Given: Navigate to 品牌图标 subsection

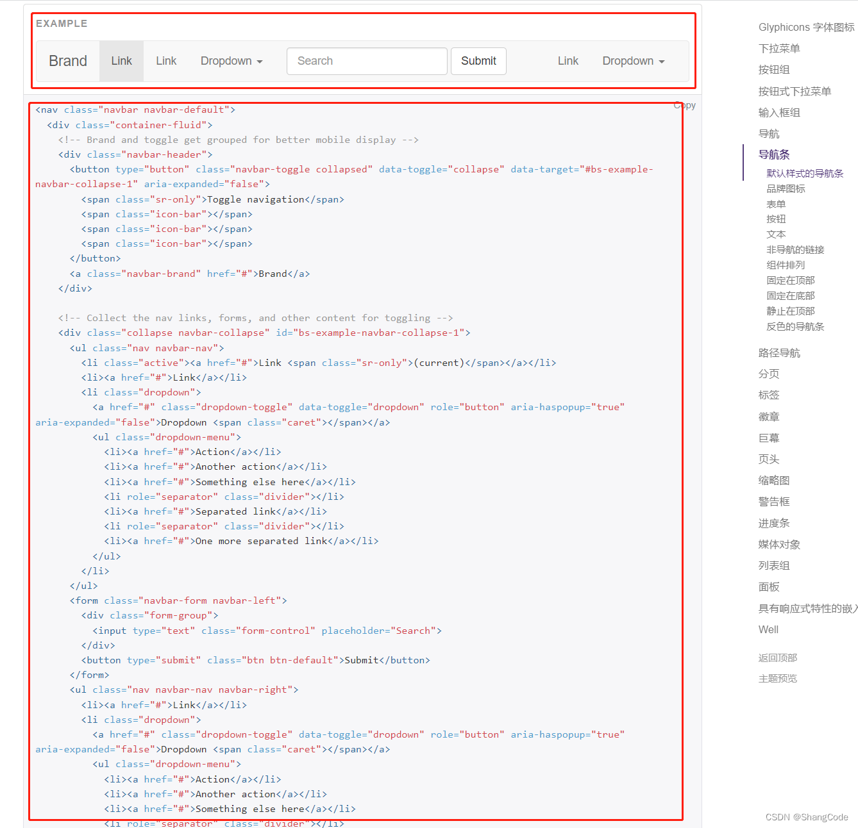Looking at the screenshot, I should (786, 188).
